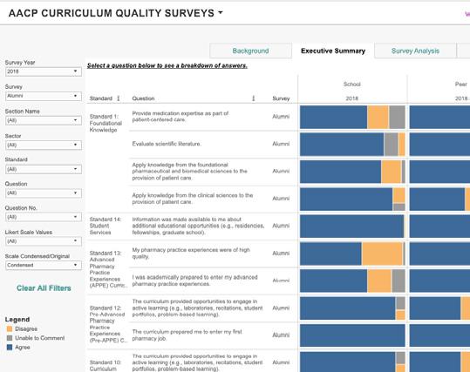Open the Question filter dropdown
The image size is (470, 372).
click(44, 193)
